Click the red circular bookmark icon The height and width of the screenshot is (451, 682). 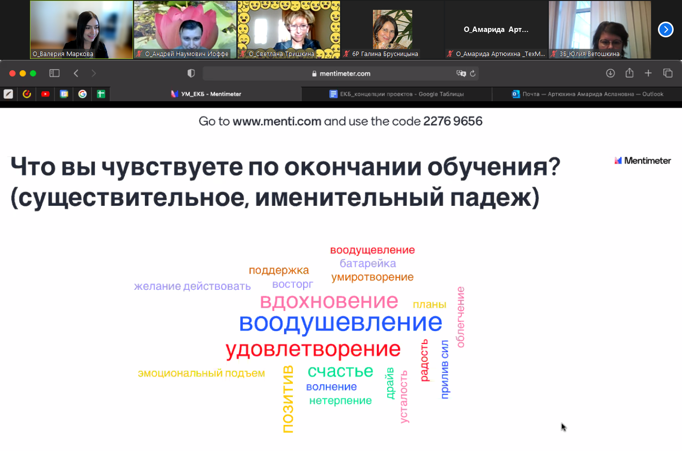click(x=27, y=93)
